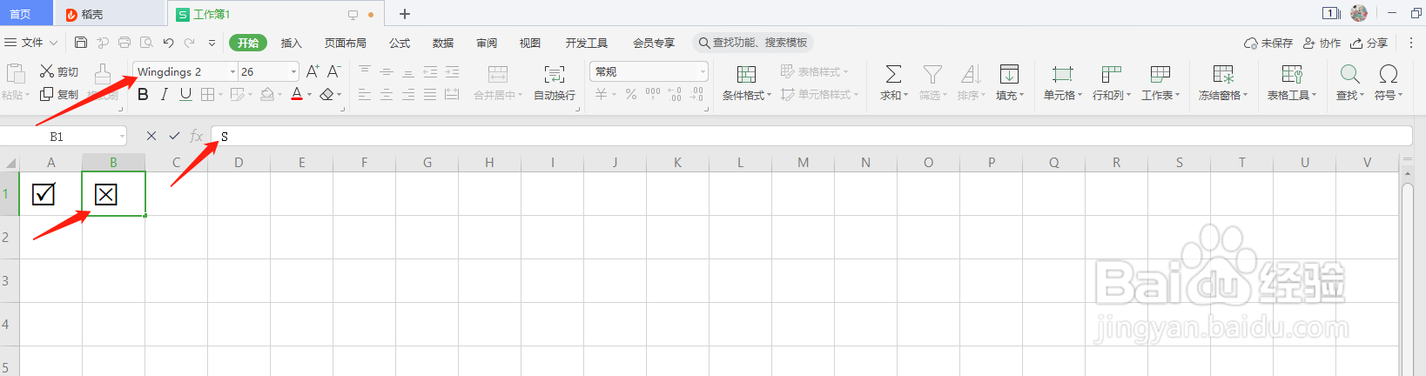Toggle 自动换行 wrap text
The image size is (1426, 376).
[555, 84]
